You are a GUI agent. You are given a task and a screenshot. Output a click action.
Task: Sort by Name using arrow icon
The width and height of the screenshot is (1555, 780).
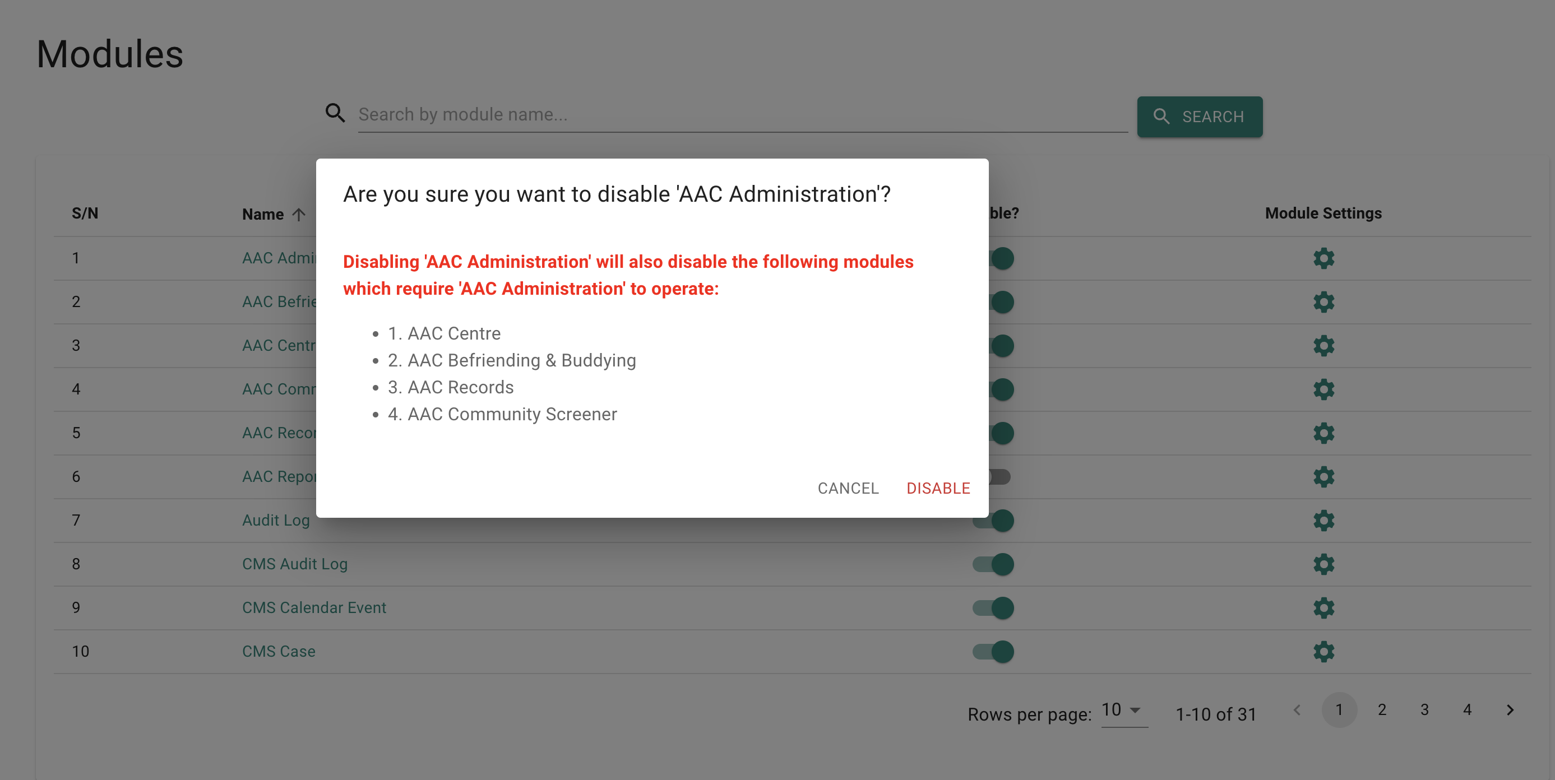pyautogui.click(x=299, y=214)
